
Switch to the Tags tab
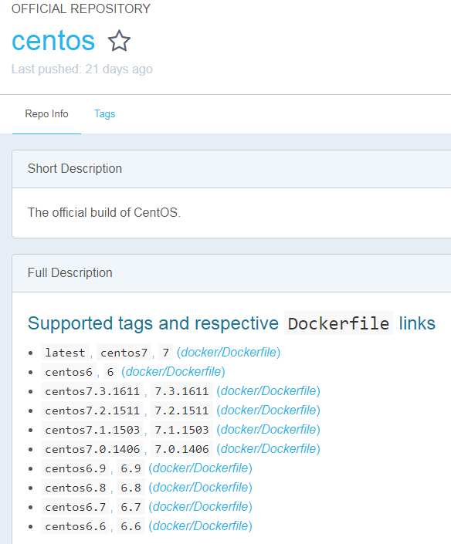pyautogui.click(x=104, y=113)
